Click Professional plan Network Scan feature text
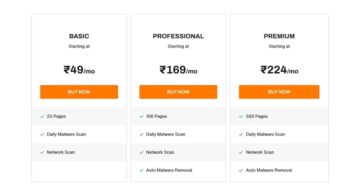 coord(160,152)
